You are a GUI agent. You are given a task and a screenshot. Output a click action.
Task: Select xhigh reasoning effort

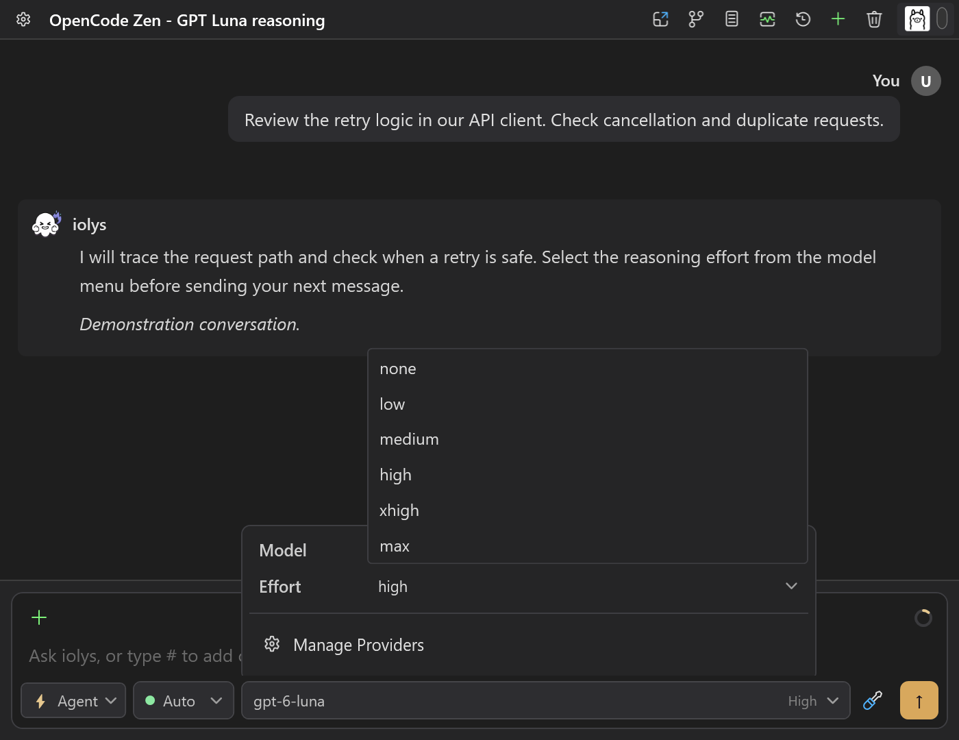click(588, 510)
